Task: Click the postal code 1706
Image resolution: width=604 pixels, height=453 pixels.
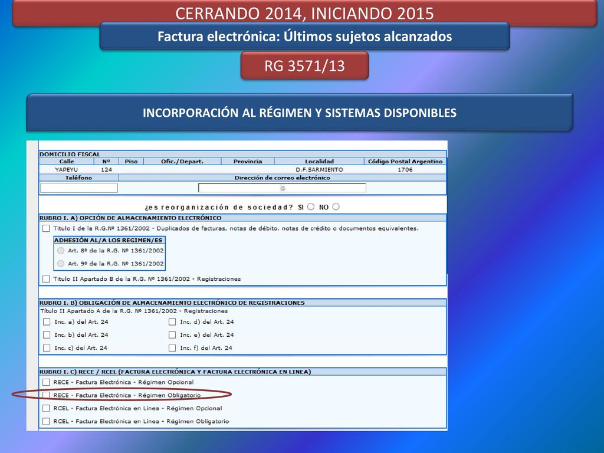Action: point(405,169)
